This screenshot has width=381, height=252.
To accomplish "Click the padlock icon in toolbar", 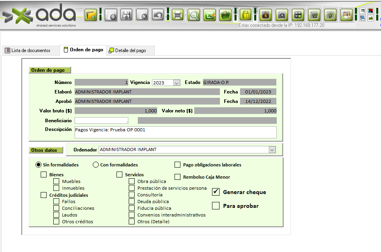I will tap(246, 16).
